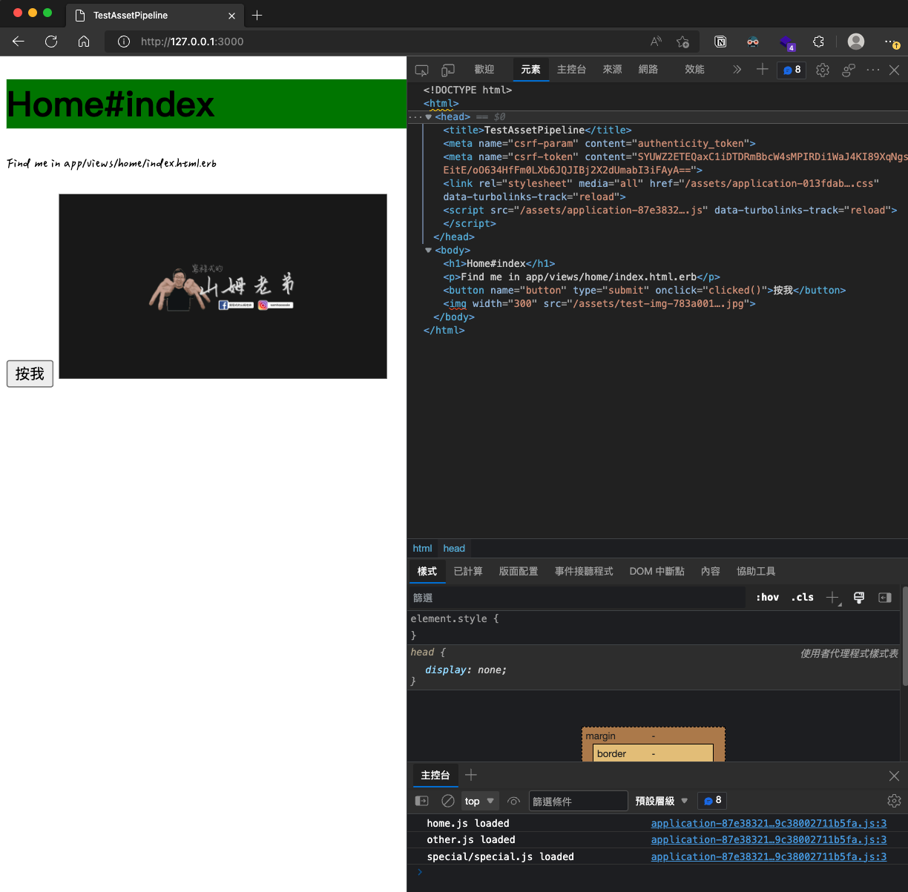
Task: Reload the page with the refresh icon
Action: (51, 42)
